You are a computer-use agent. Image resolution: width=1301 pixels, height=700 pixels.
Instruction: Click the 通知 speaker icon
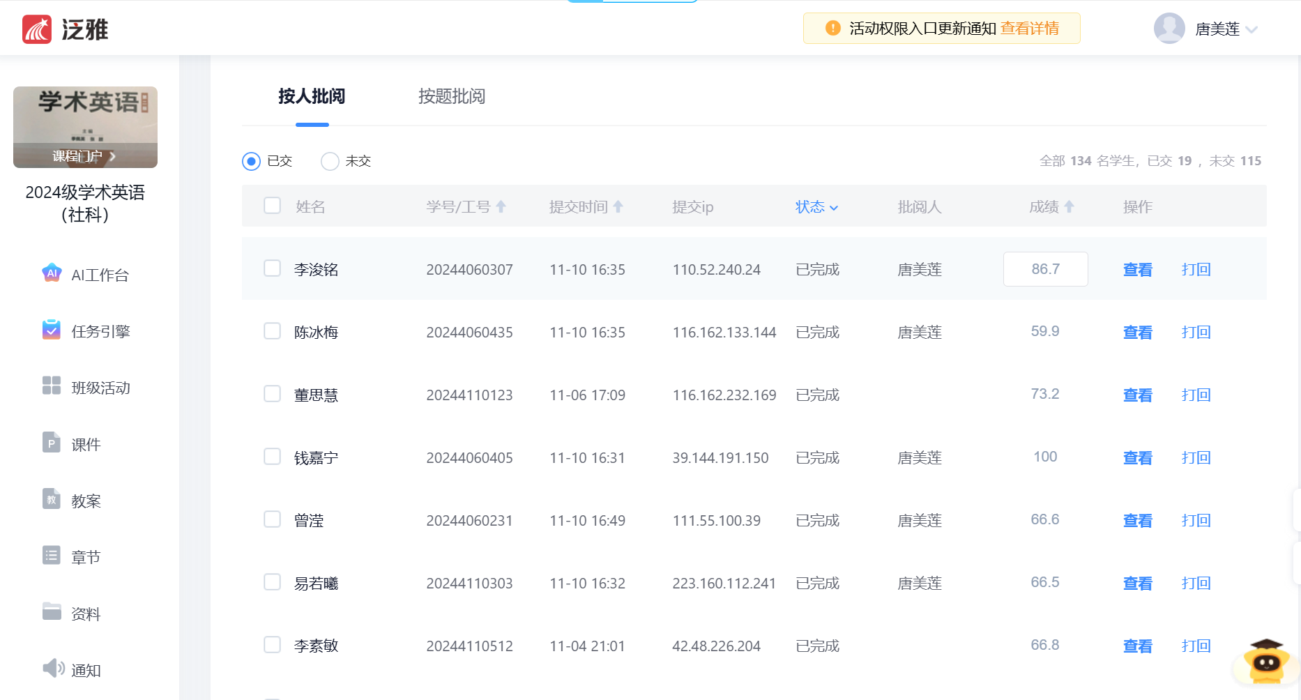click(x=53, y=669)
